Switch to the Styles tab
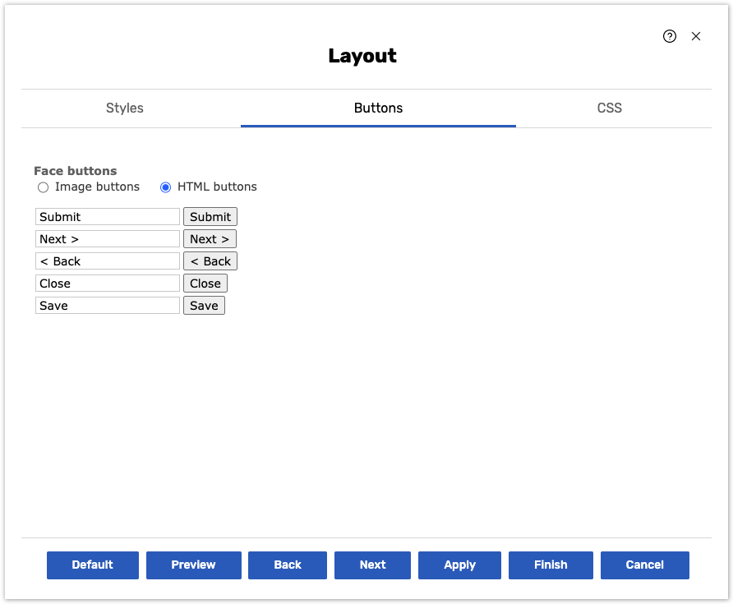The width and height of the screenshot is (733, 604). click(125, 108)
